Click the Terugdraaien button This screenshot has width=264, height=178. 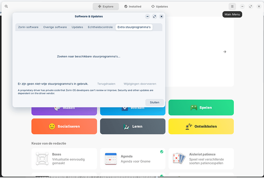pos(106,84)
